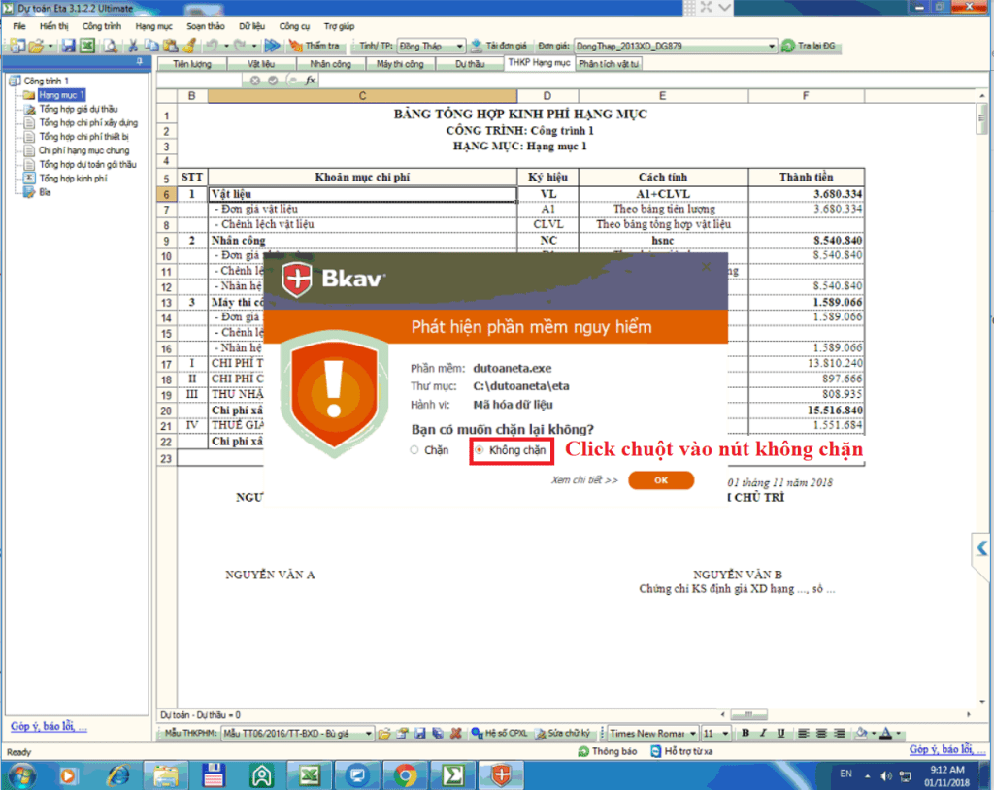Image resolution: width=994 pixels, height=790 pixels.
Task: Export the sheet to Excel
Action: point(88,45)
